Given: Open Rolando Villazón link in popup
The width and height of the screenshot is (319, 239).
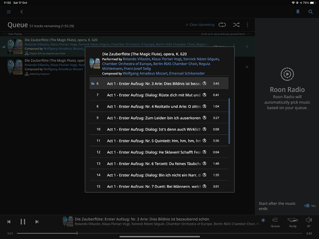Looking at the screenshot, I should 137,59.
